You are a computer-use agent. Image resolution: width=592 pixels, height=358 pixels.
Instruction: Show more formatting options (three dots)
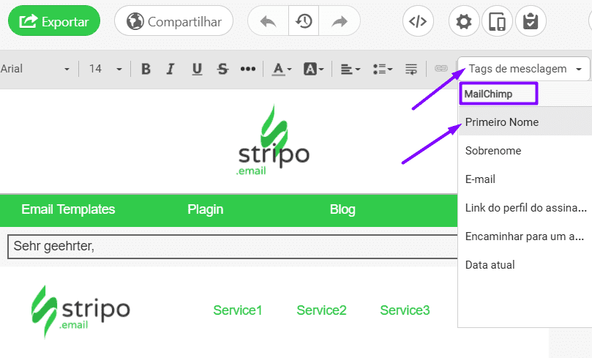(247, 69)
